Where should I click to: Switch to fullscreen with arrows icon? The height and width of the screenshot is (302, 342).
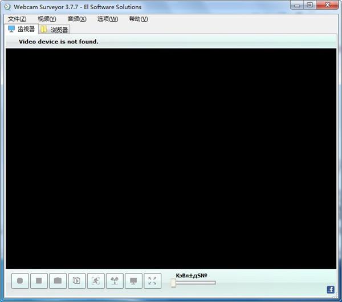coord(152,281)
